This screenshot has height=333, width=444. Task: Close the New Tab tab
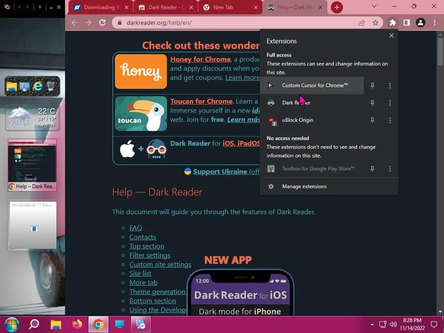256,7
